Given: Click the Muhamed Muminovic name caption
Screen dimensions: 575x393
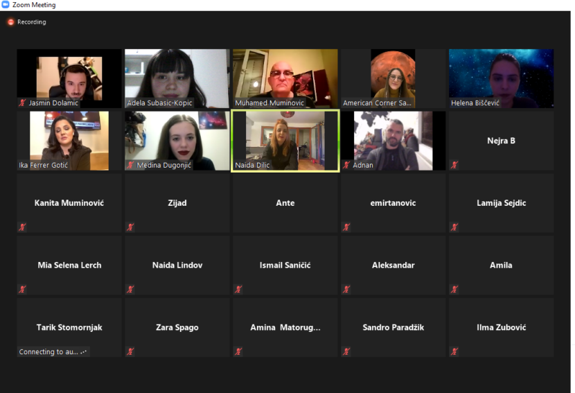Looking at the screenshot, I should pyautogui.click(x=269, y=103).
